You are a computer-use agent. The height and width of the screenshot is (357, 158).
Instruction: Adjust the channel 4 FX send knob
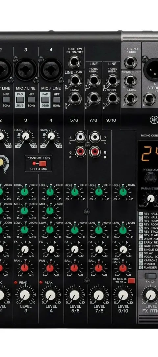tap(51, 249)
